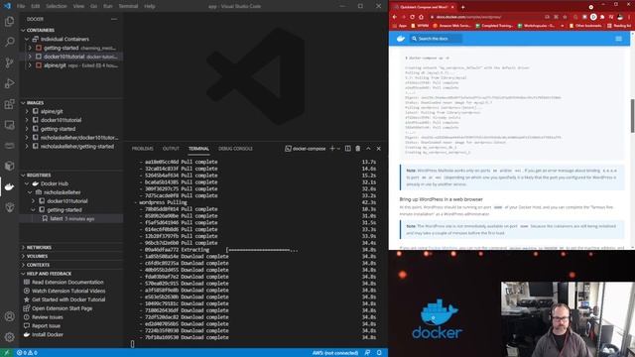Open Source Control in the activity bar

point(9,62)
